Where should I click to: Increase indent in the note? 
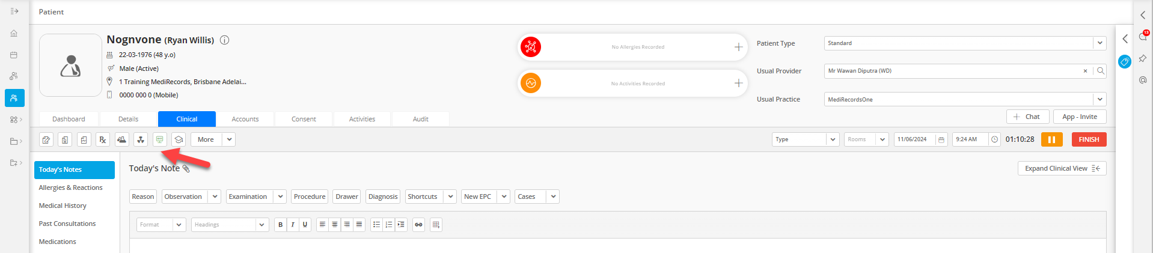point(401,225)
